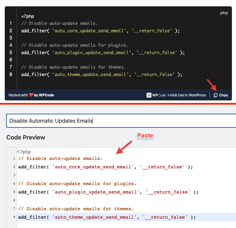Click the plugins comment line in Code Preview

pyautogui.click(x=77, y=183)
